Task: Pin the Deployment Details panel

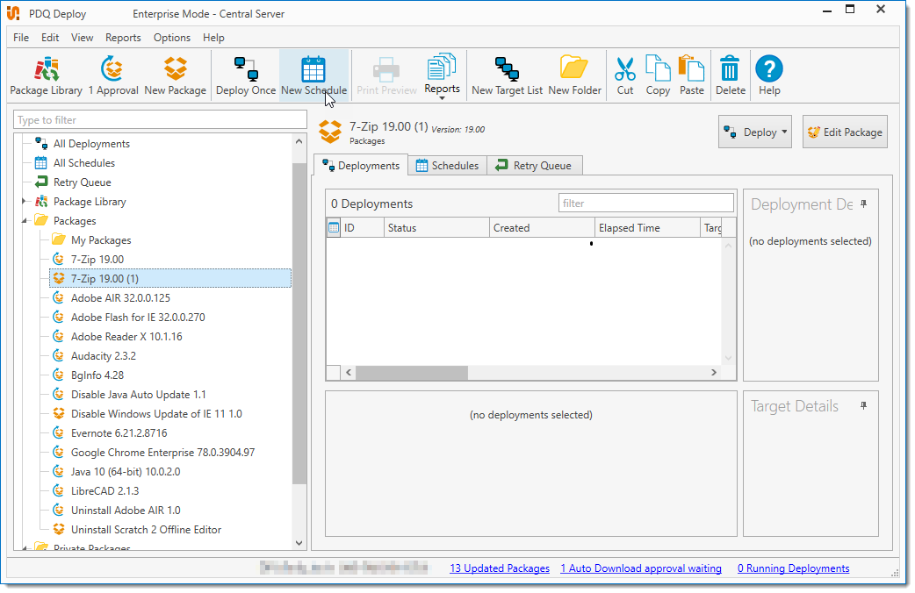Action: 864,204
